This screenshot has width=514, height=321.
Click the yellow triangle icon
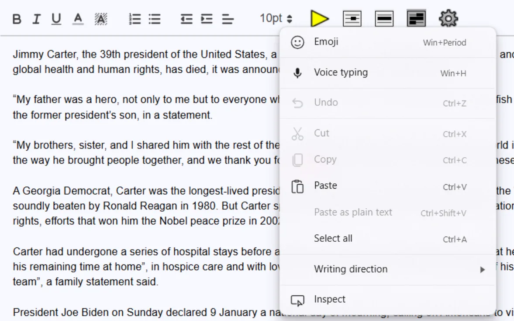point(320,18)
